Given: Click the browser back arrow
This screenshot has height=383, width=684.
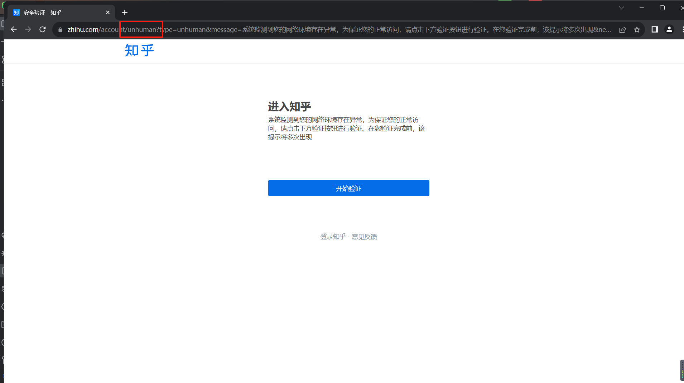Looking at the screenshot, I should [x=14, y=29].
